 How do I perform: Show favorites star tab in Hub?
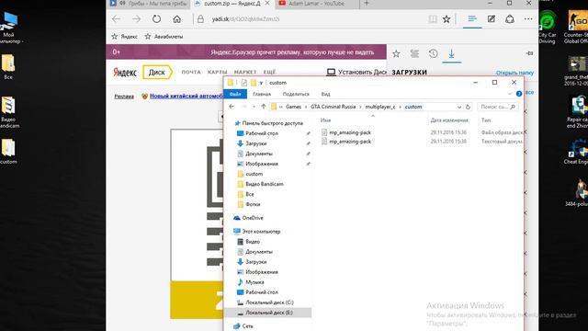(x=396, y=53)
